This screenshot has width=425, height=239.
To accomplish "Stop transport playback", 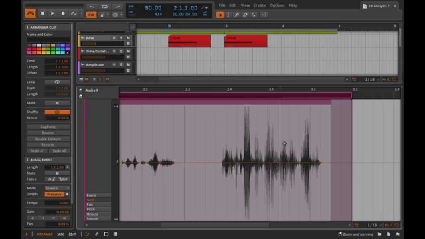I will tap(42, 13).
